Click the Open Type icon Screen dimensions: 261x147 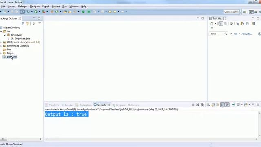(65, 12)
